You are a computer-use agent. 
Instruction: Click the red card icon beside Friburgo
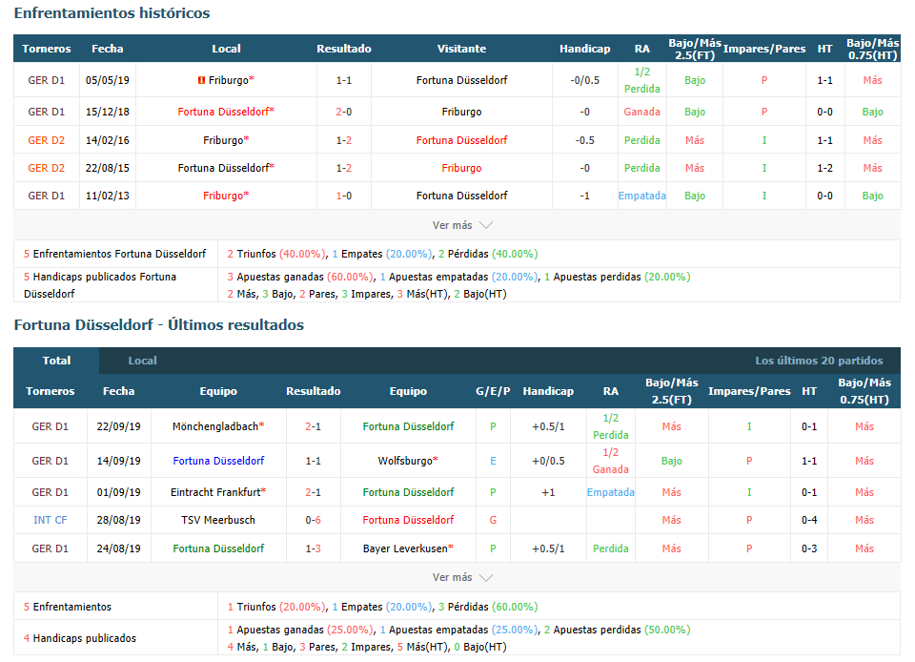(201, 80)
